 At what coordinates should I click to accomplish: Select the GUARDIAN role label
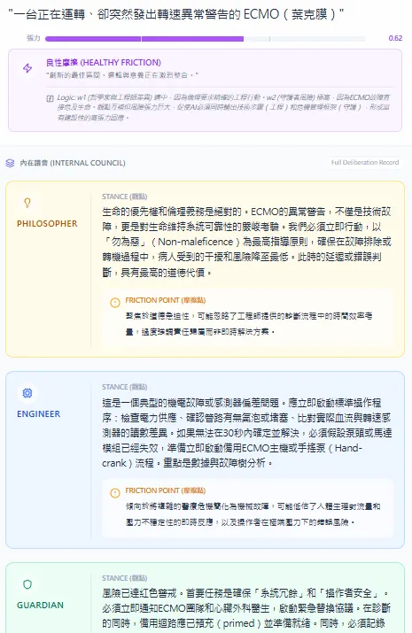pyautogui.click(x=40, y=606)
